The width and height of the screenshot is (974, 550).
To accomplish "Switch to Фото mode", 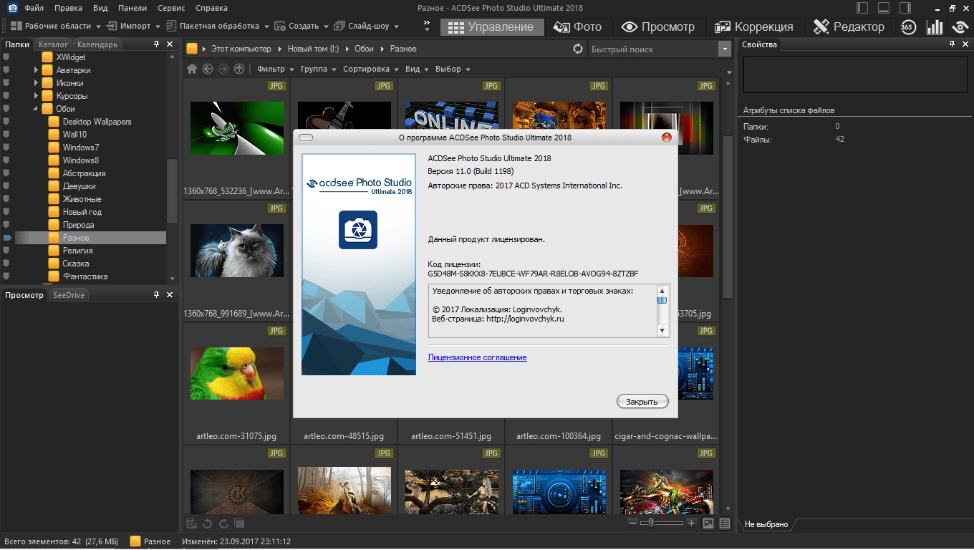I will (x=578, y=26).
